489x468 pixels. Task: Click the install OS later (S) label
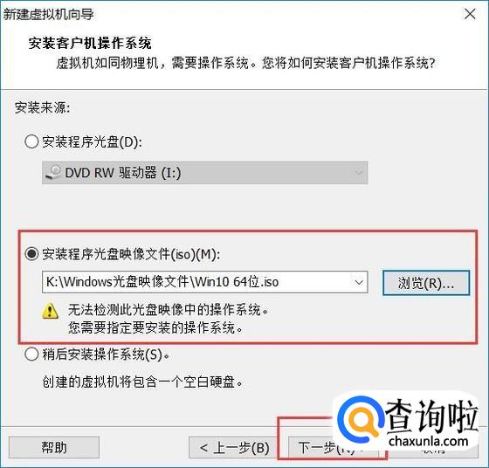pyautogui.click(x=106, y=354)
